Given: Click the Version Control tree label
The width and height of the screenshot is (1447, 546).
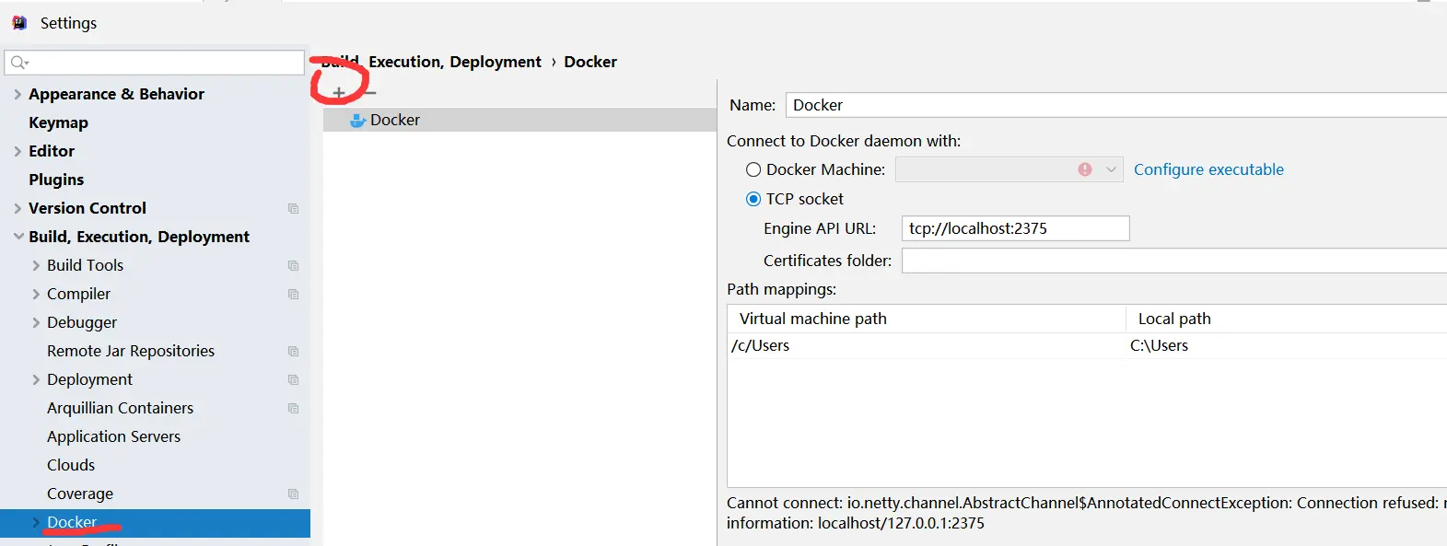Looking at the screenshot, I should pos(88,208).
